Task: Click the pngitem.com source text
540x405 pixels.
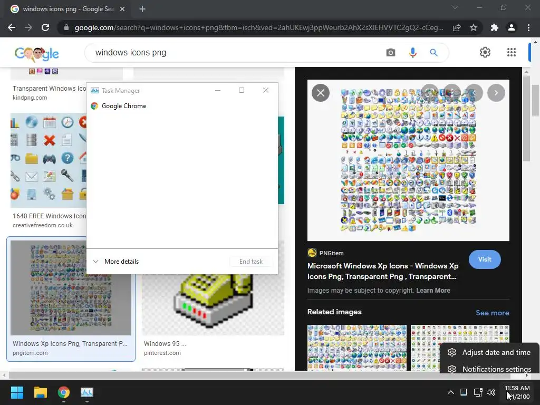Action: [x=30, y=353]
